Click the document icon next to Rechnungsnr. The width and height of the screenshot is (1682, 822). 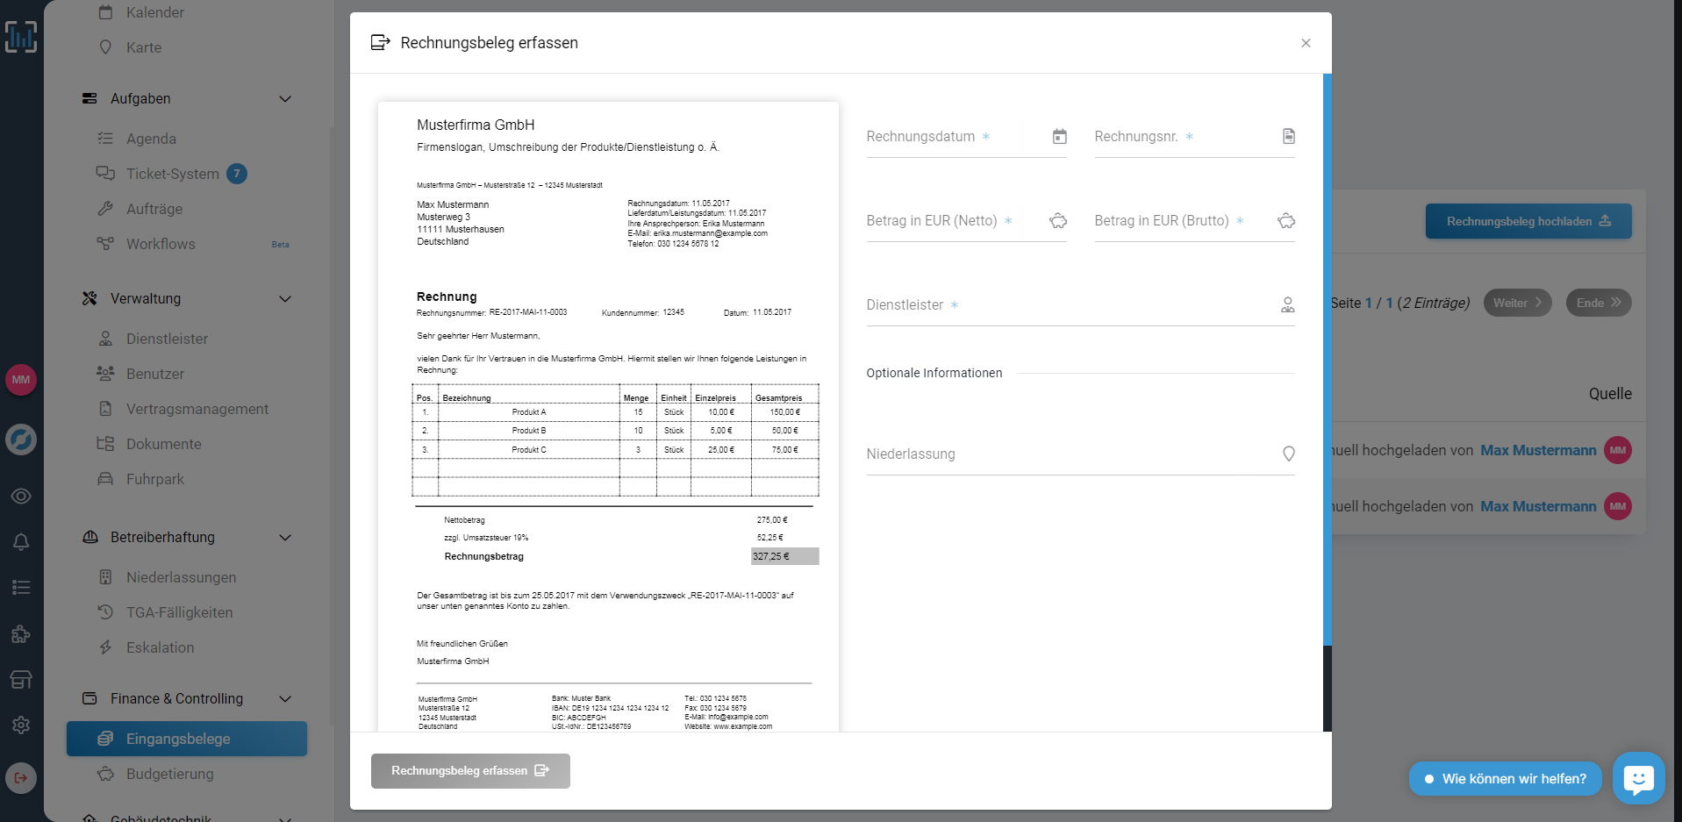(x=1288, y=136)
